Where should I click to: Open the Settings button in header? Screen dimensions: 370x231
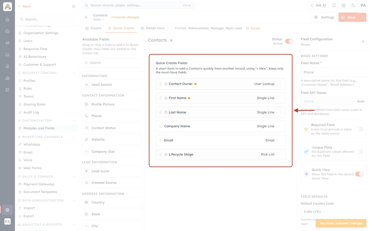coord(324,17)
